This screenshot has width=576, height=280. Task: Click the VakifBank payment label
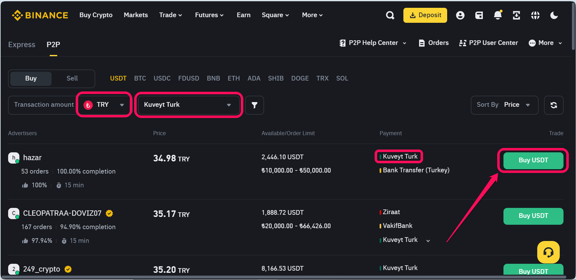click(397, 226)
